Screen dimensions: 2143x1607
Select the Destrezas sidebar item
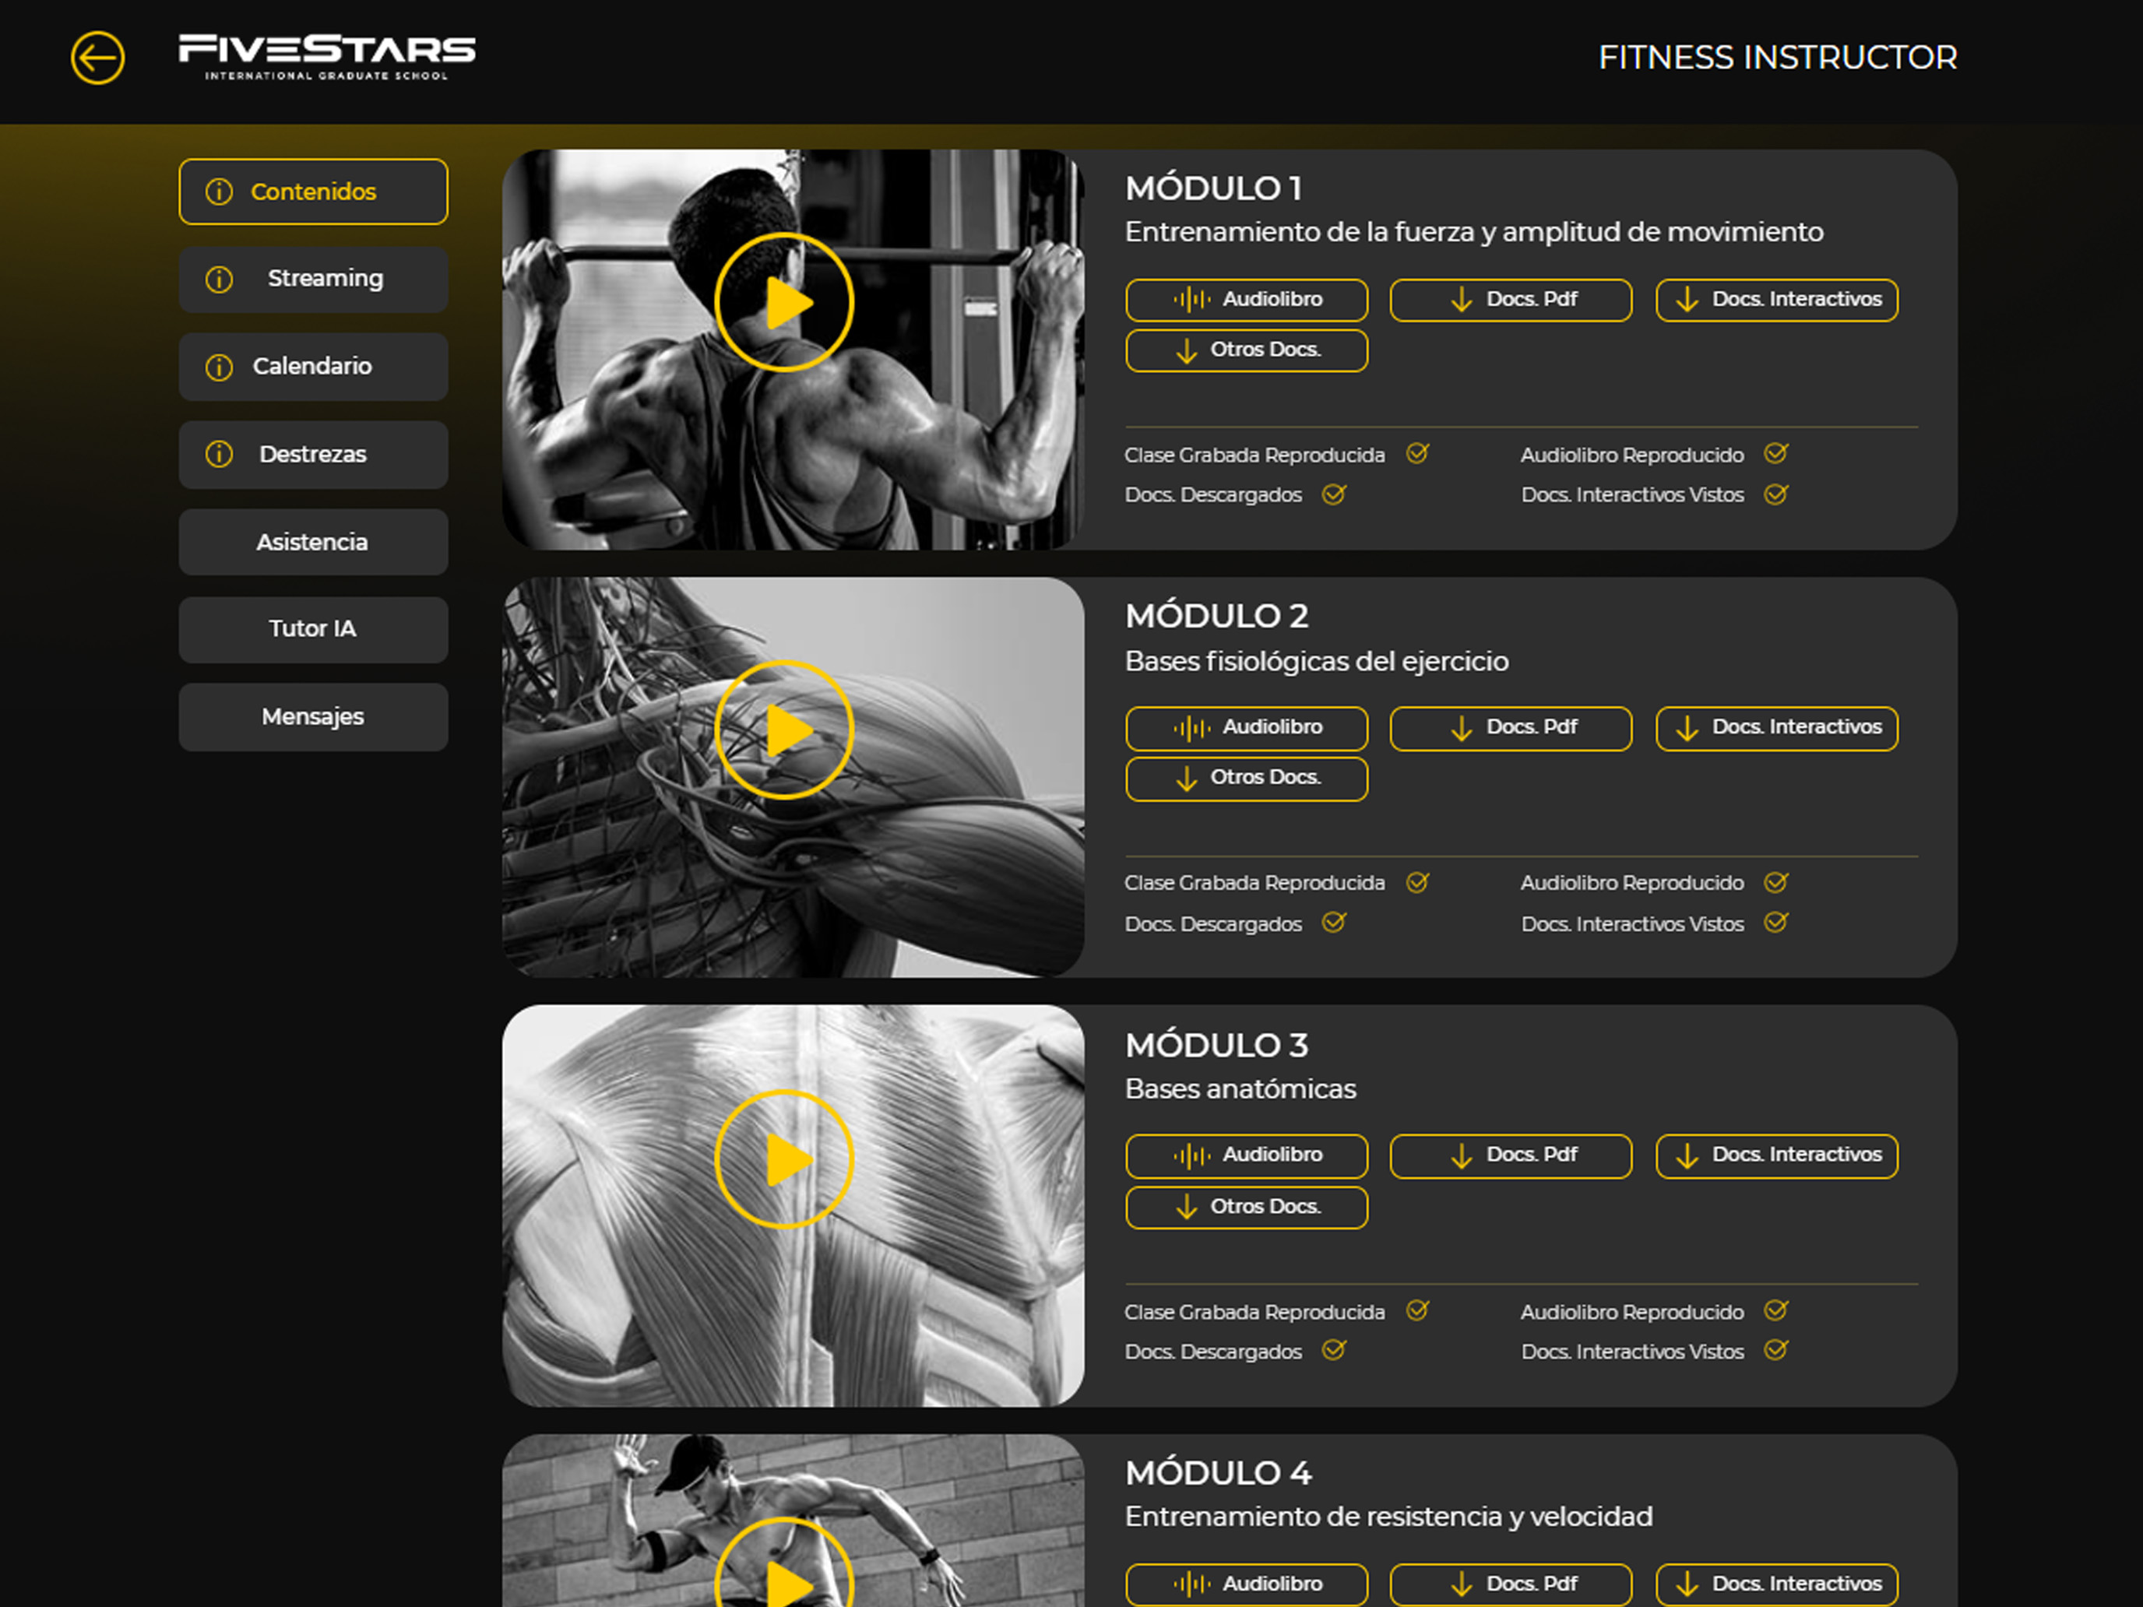[x=313, y=454]
